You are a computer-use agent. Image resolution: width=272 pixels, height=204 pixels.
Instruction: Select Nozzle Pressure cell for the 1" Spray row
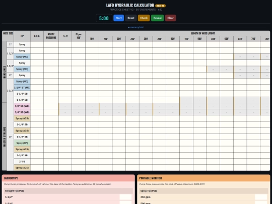pyautogui.click(x=51, y=45)
